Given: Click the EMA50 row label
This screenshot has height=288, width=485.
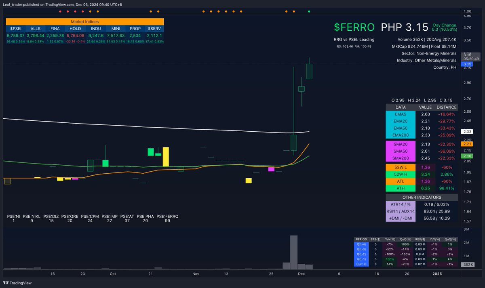Looking at the screenshot, I should pos(401,128).
